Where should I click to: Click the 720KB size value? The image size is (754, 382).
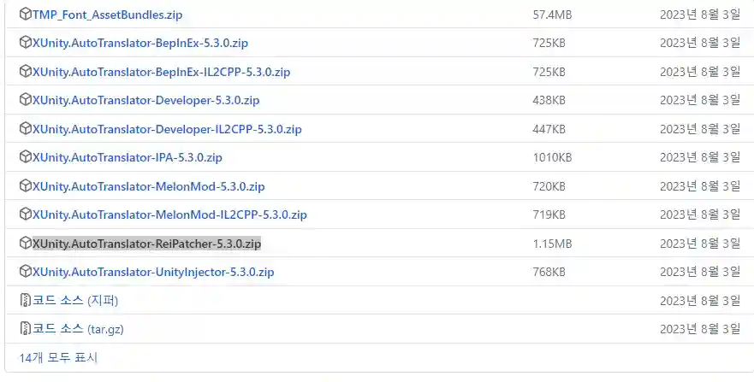[x=549, y=186]
